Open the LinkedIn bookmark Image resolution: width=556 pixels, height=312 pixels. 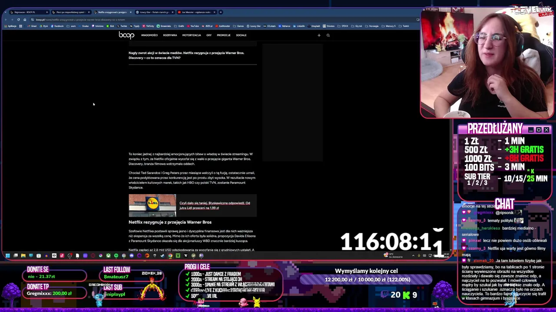(299, 26)
